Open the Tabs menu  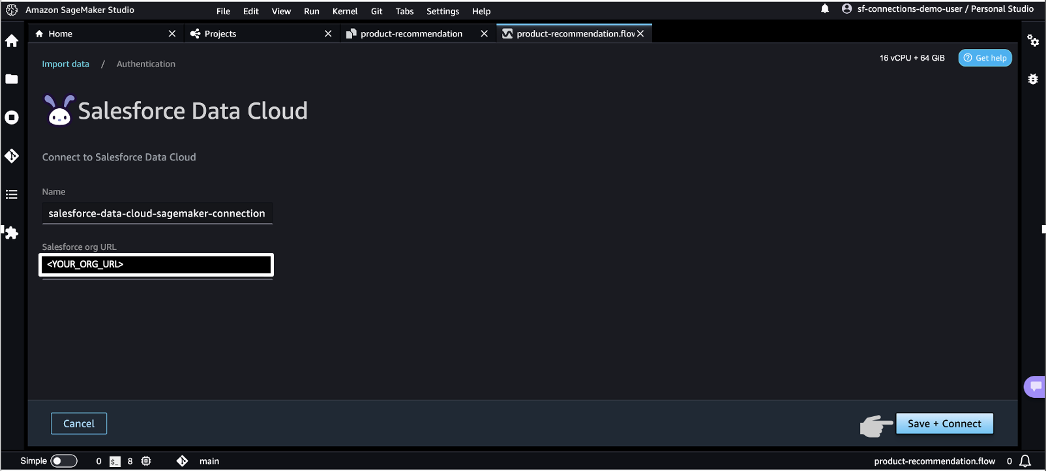[404, 11]
